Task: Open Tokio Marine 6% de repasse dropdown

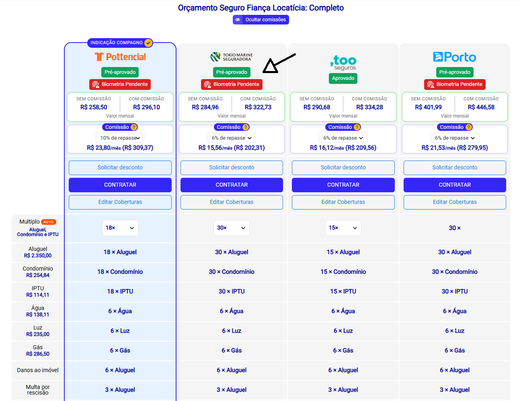Action: coord(232,138)
